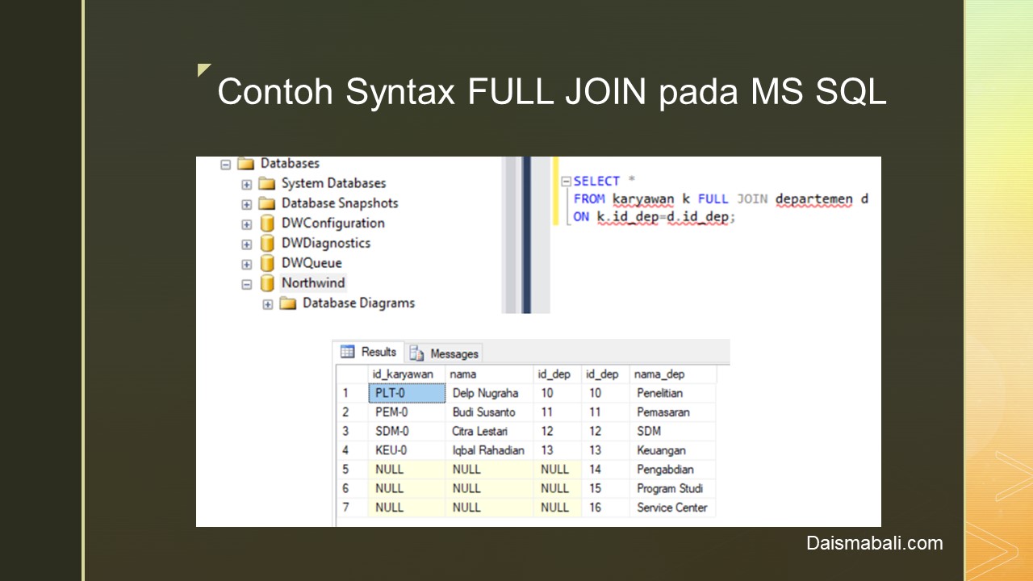
Task: Select the PLT-0 cell in results grid
Action: pos(407,393)
